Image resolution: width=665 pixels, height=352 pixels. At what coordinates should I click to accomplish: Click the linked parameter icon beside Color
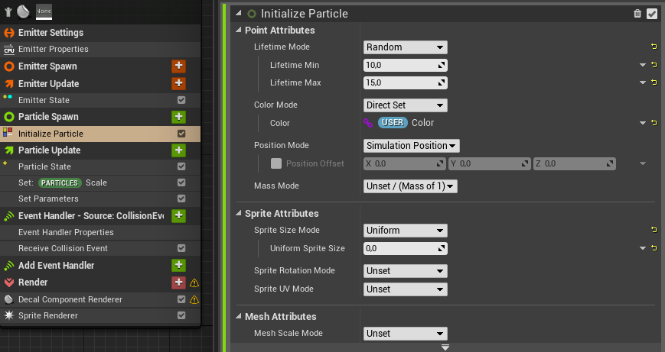(368, 123)
